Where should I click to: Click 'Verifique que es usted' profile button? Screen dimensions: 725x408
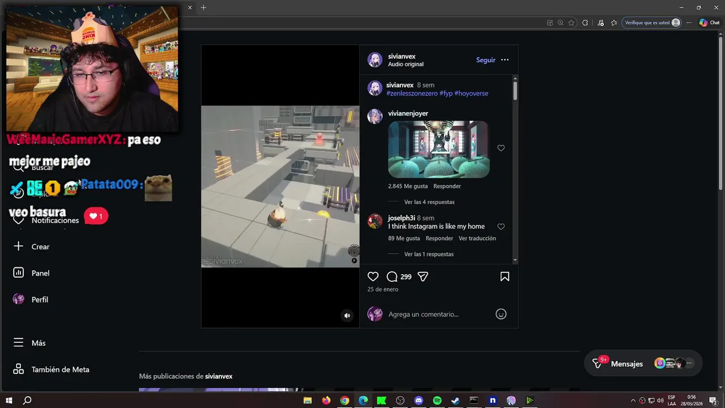pyautogui.click(x=652, y=23)
